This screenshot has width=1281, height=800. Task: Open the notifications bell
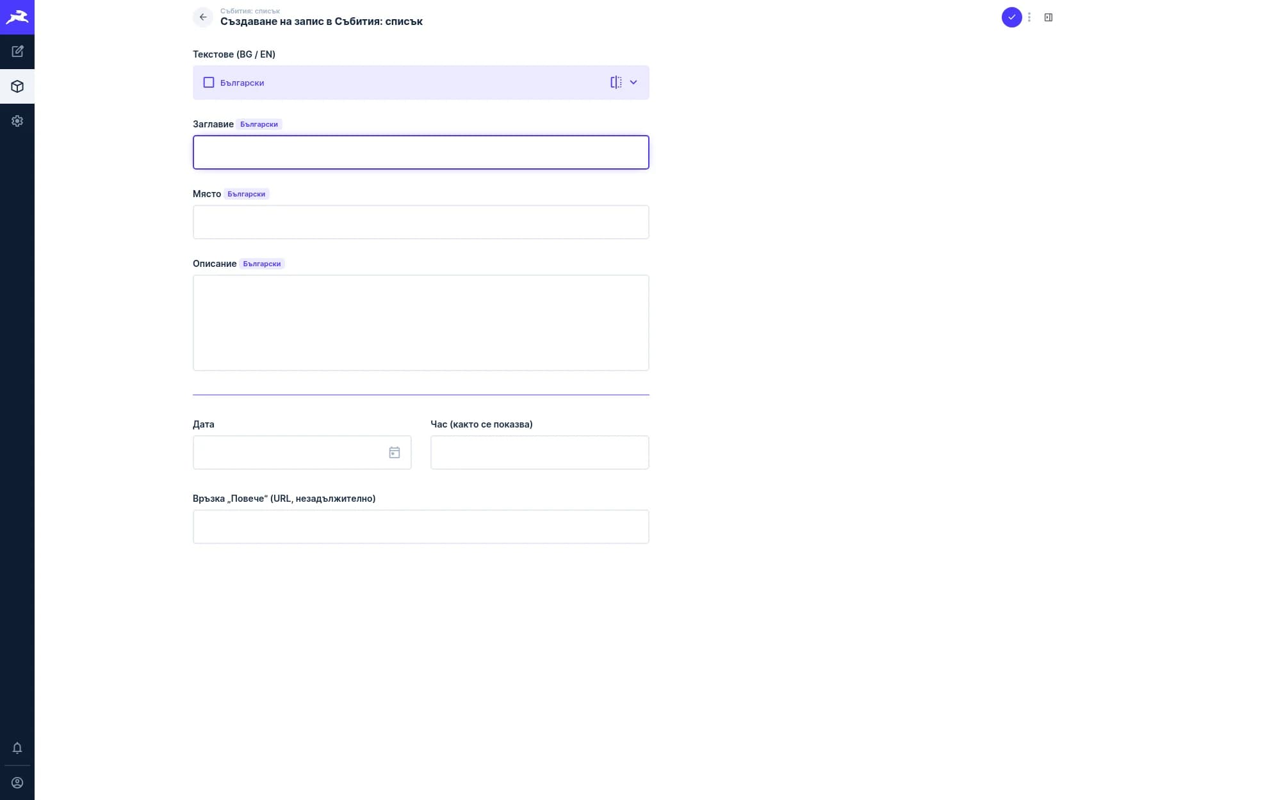[x=17, y=748]
